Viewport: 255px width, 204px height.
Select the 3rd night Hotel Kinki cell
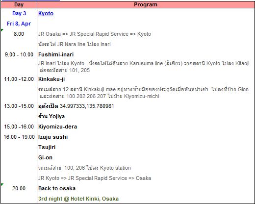coord(78,199)
